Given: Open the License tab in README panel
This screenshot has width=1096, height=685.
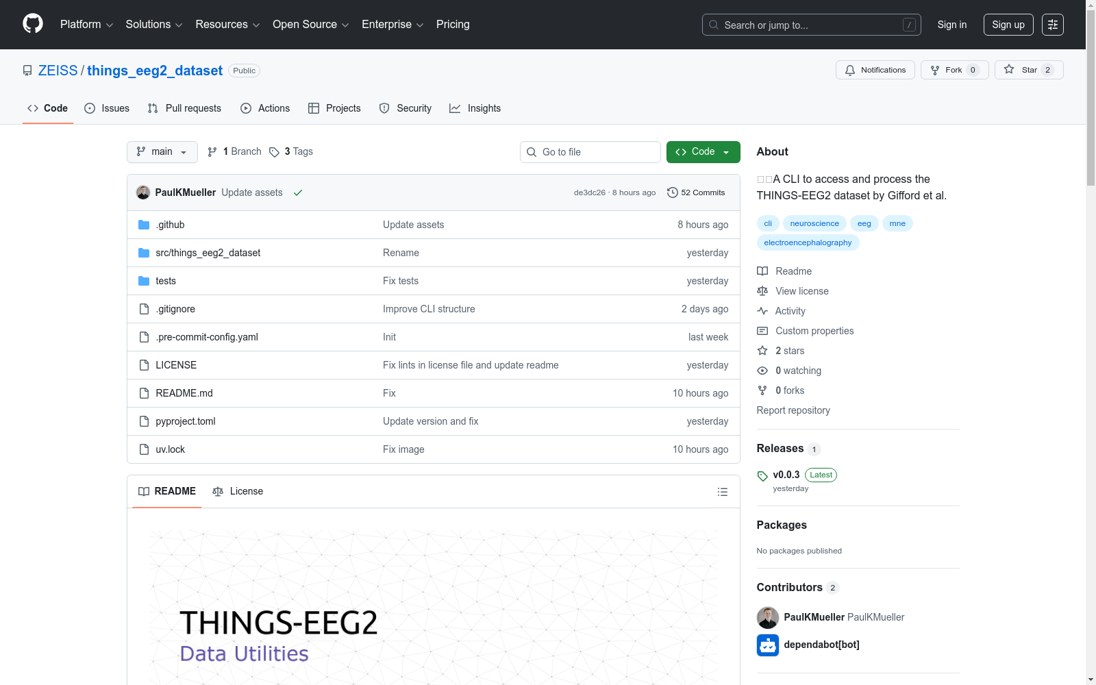Looking at the screenshot, I should click(x=238, y=491).
